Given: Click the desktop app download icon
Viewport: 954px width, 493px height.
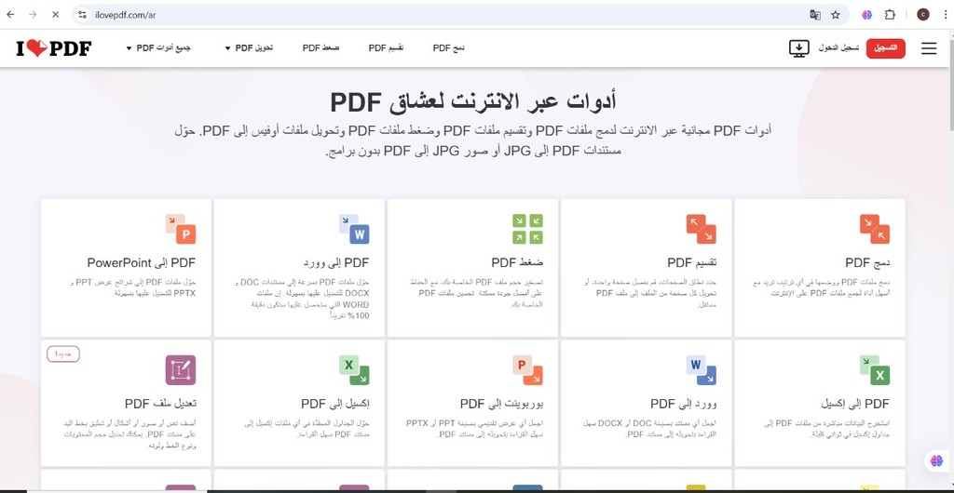Looking at the screenshot, I should coord(798,48).
